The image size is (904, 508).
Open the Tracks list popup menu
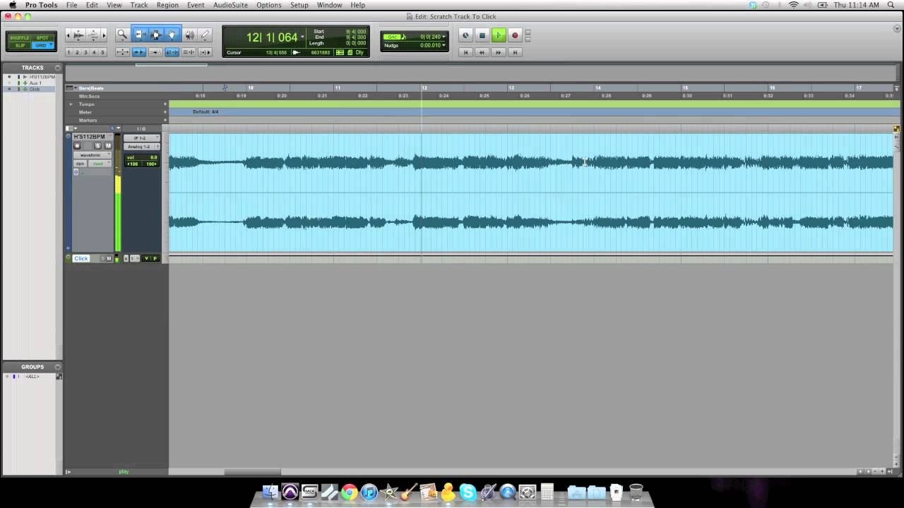tap(57, 68)
